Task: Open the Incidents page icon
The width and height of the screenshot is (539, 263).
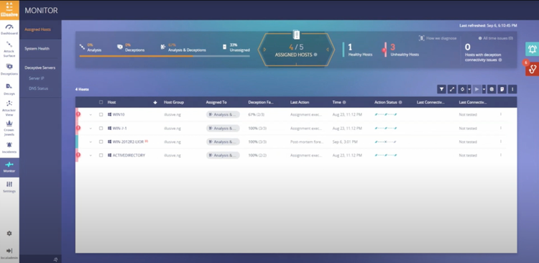Action: [x=9, y=144]
